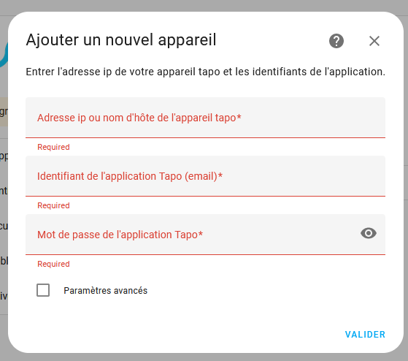This screenshot has width=408, height=361.
Task: Click the description text about tapo identifiants
Action: coord(205,72)
